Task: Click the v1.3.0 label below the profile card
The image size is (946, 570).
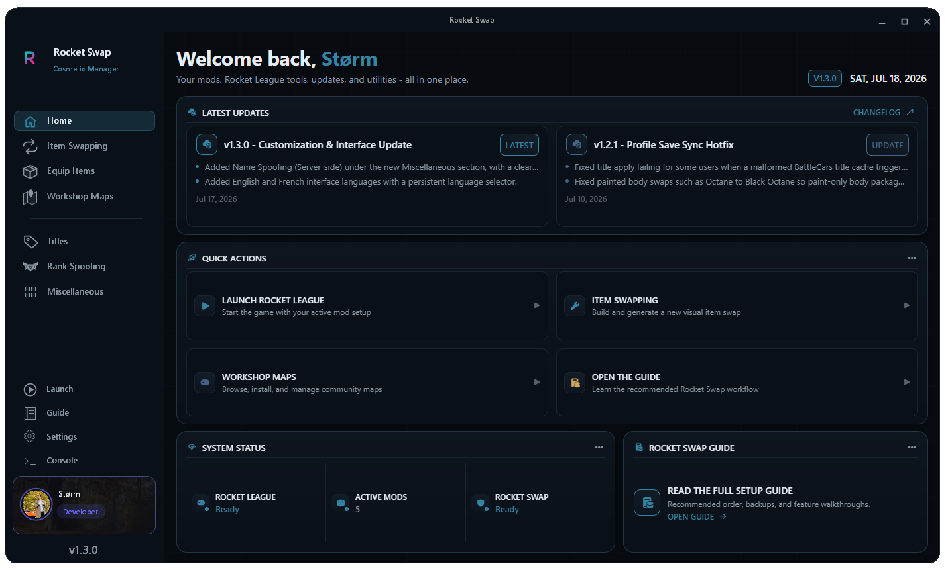Action: pos(84,550)
